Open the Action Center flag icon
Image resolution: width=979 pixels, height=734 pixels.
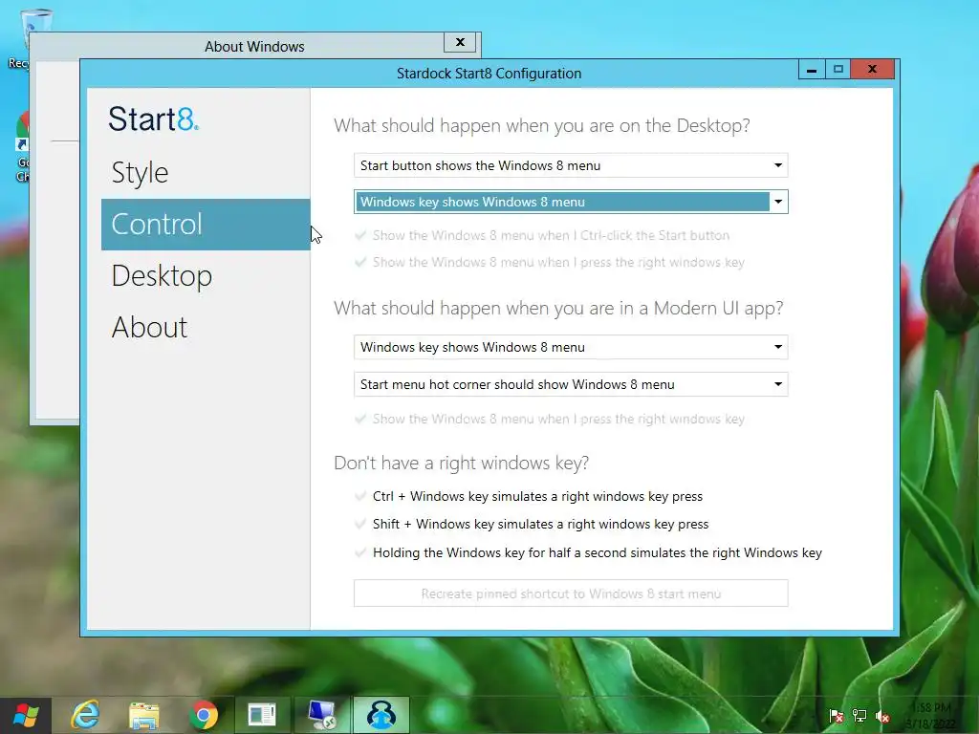point(836,717)
